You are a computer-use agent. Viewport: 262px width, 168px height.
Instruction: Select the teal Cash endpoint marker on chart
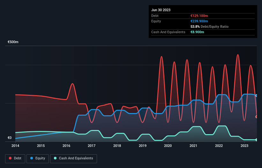257,140
